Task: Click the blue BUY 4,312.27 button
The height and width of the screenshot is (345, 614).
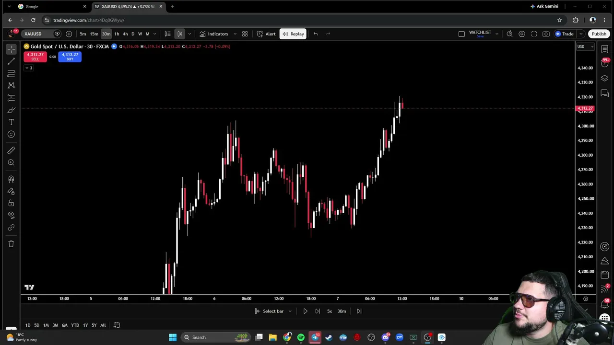Action: [70, 57]
